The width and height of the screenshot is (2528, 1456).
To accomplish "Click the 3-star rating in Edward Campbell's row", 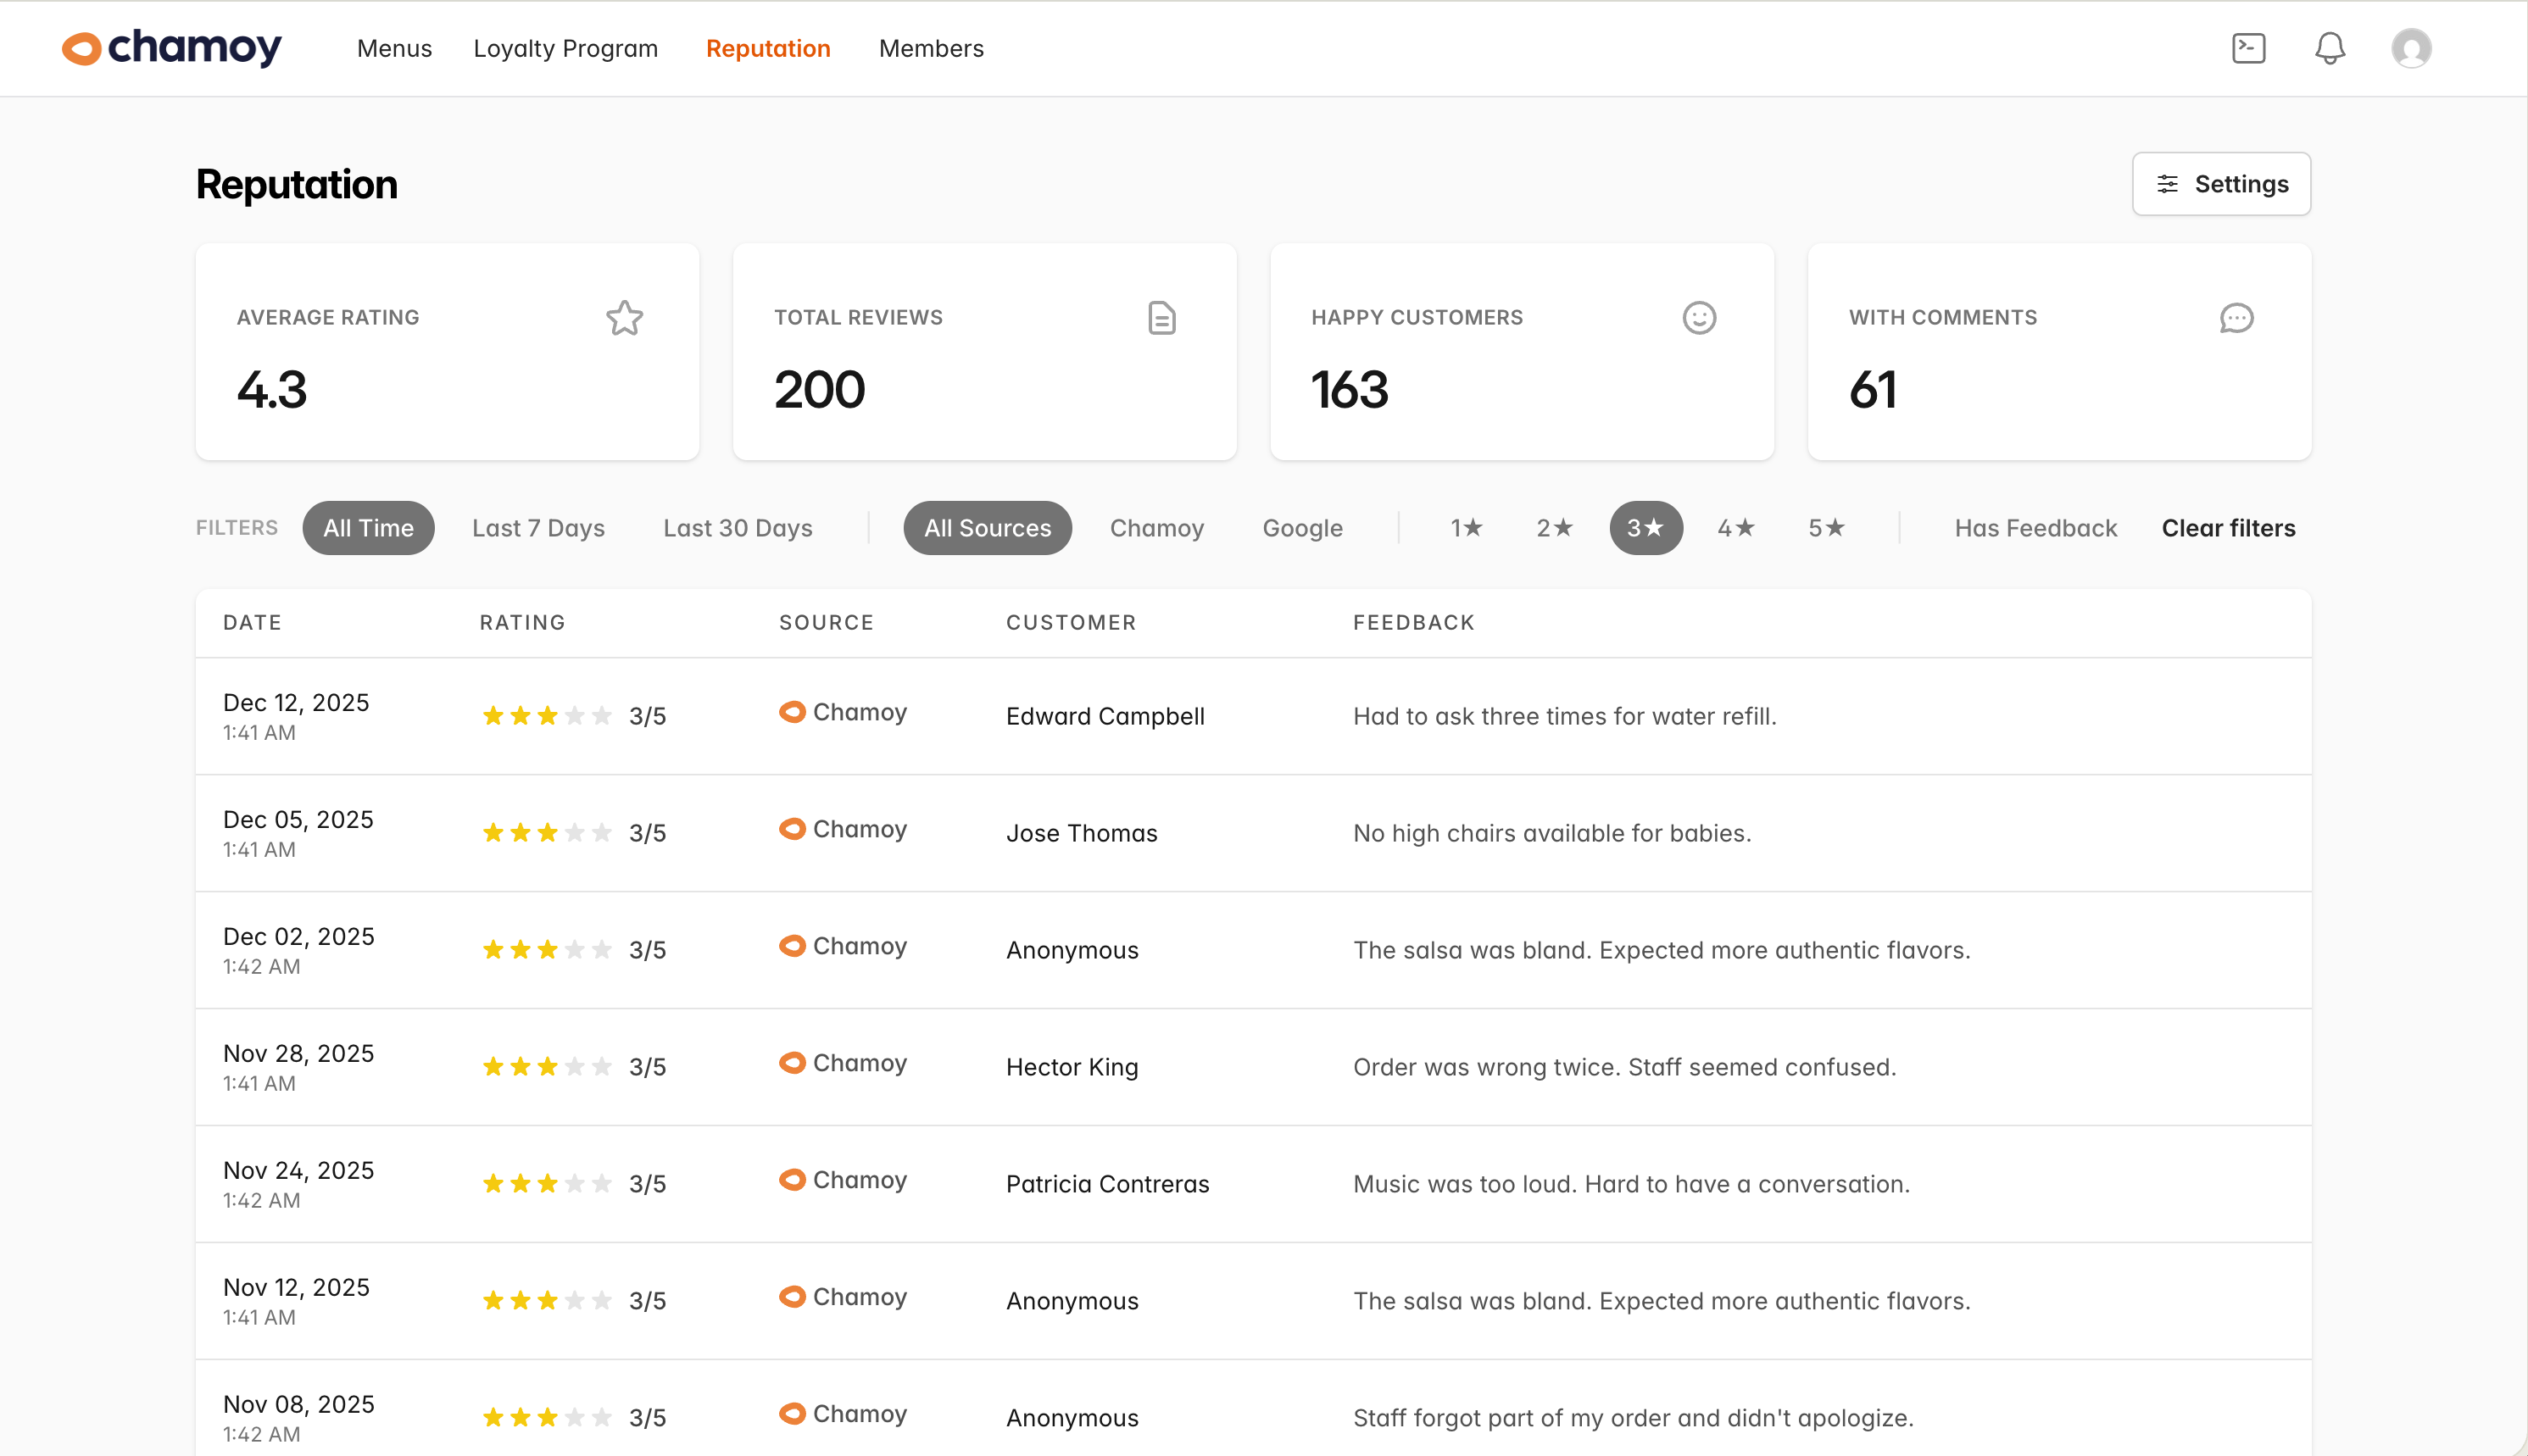I will coord(547,715).
